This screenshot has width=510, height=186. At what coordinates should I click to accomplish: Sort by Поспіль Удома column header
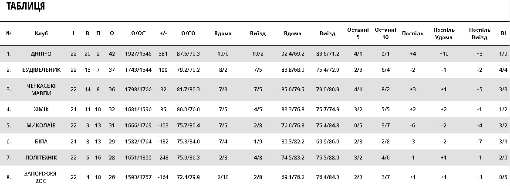pos(444,33)
